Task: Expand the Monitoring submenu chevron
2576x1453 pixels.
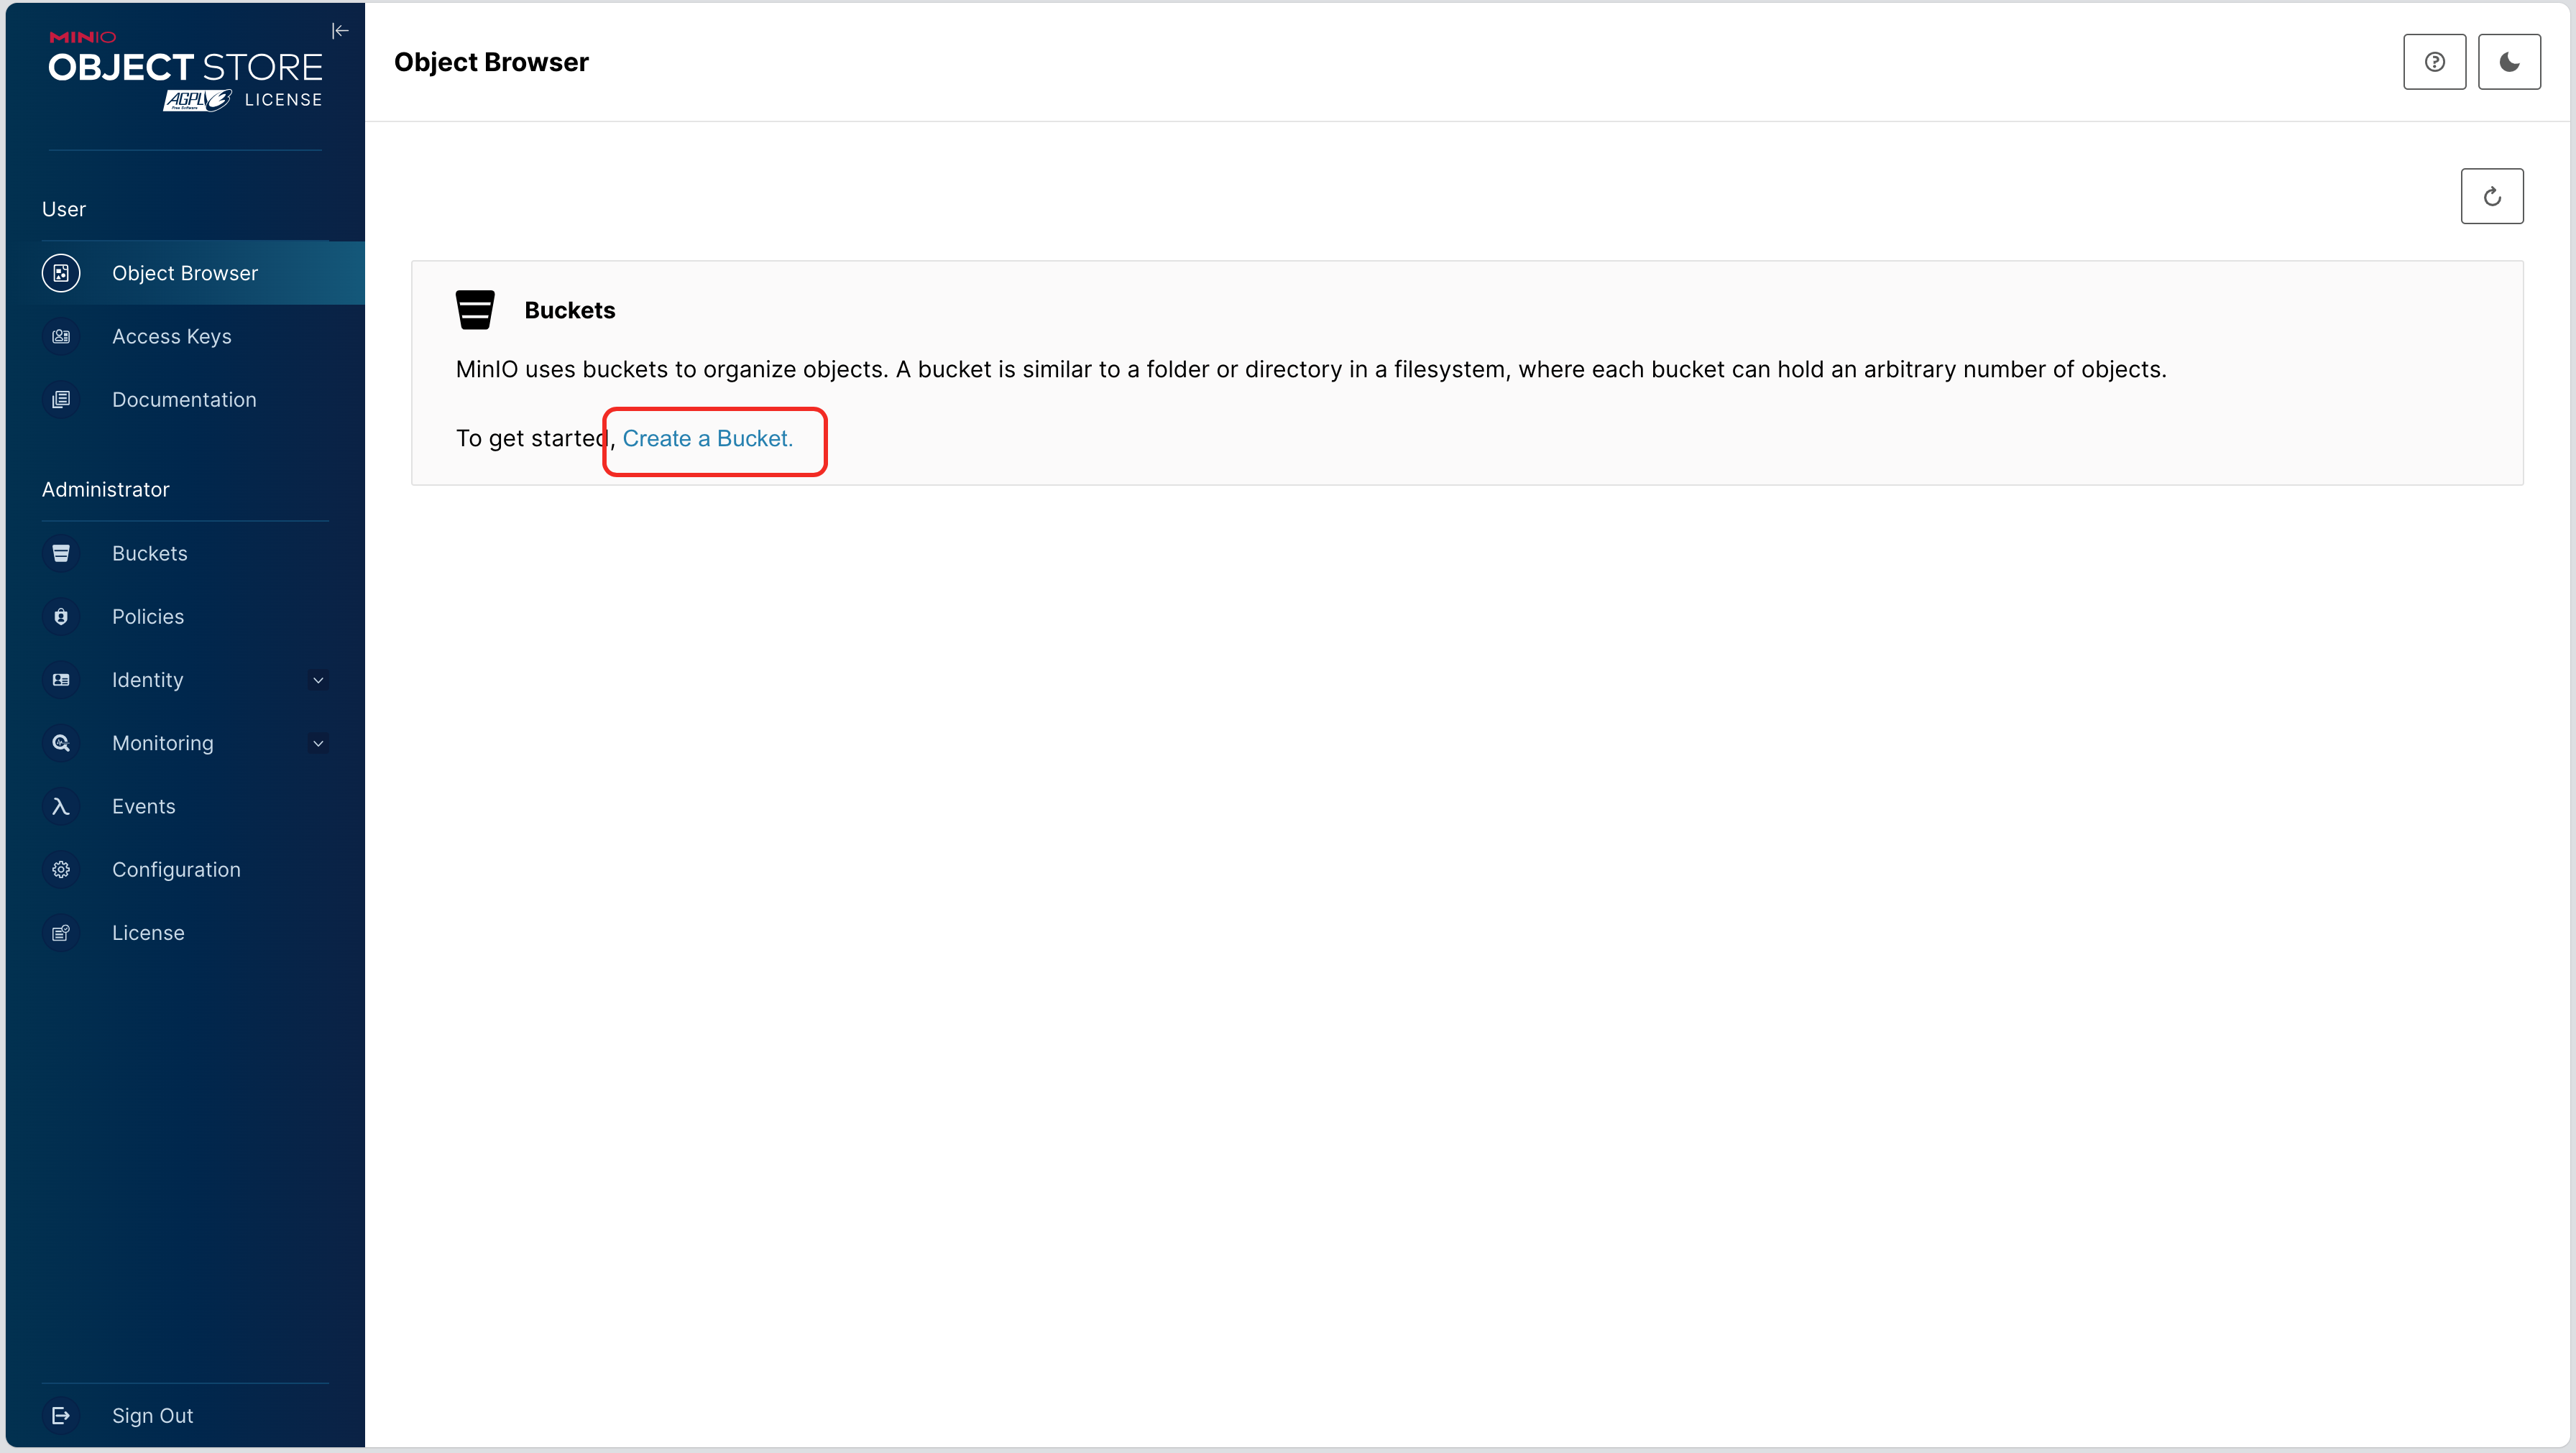Action: click(x=318, y=743)
